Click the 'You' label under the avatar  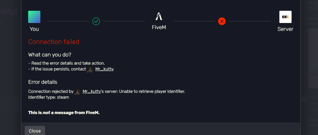click(34, 29)
